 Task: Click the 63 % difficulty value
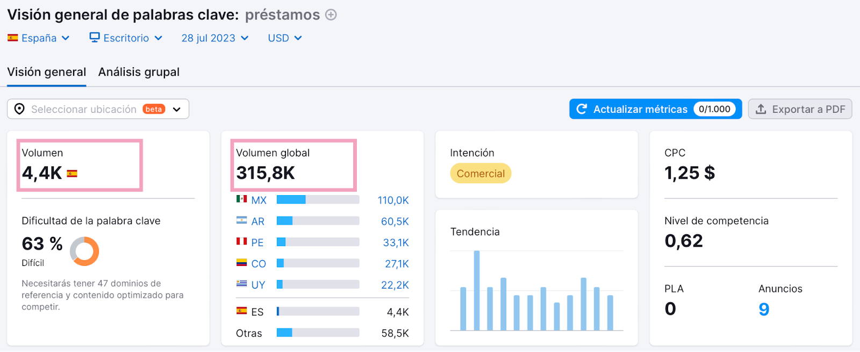42,244
